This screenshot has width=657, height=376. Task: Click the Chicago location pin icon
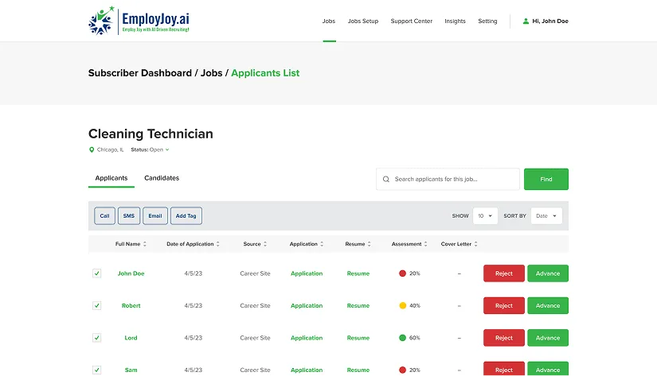(x=92, y=149)
